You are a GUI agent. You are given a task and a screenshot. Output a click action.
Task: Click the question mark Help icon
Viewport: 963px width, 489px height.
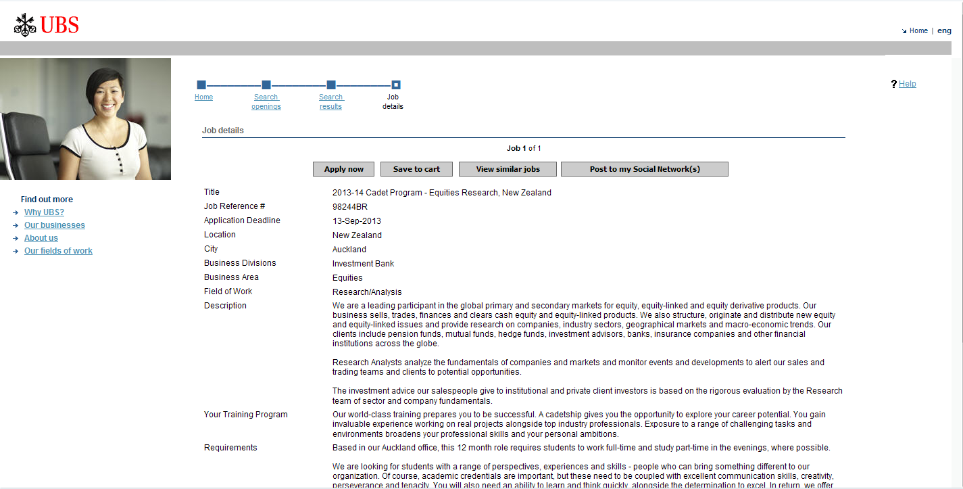pyautogui.click(x=893, y=84)
